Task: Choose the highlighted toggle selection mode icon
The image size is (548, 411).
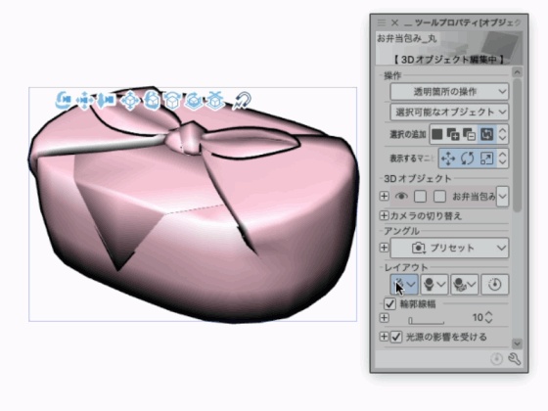Action: (x=487, y=134)
